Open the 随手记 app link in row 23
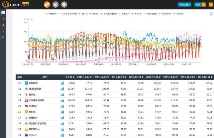 pos(32,95)
